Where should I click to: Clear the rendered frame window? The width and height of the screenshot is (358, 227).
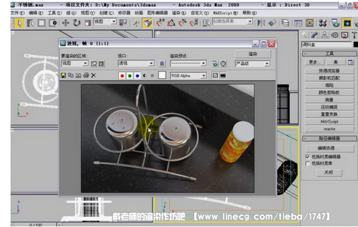(93, 75)
